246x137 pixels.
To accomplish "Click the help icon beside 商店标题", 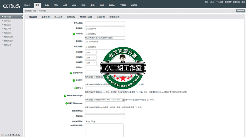I will 74,34.
